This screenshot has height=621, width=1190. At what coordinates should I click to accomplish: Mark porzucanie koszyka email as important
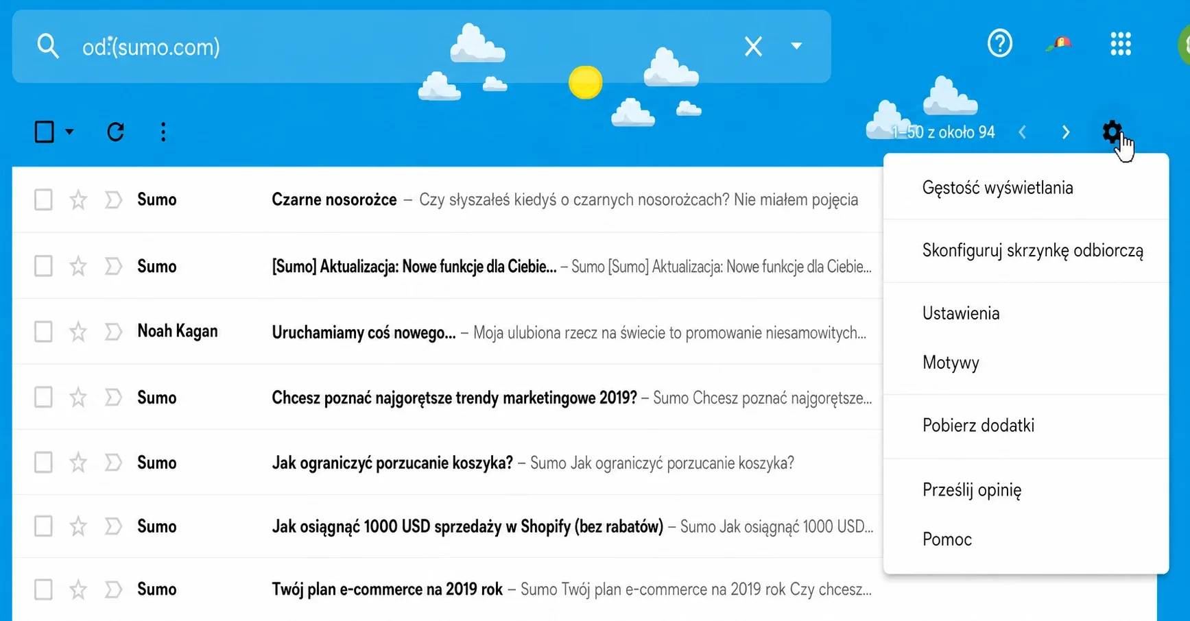point(113,463)
